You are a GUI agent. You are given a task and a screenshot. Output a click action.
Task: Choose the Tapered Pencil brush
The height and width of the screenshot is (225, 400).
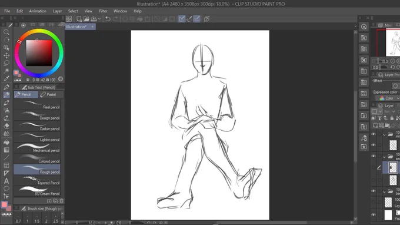click(x=37, y=180)
